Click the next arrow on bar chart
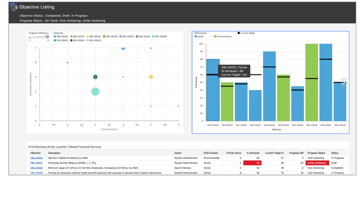 (x=343, y=82)
